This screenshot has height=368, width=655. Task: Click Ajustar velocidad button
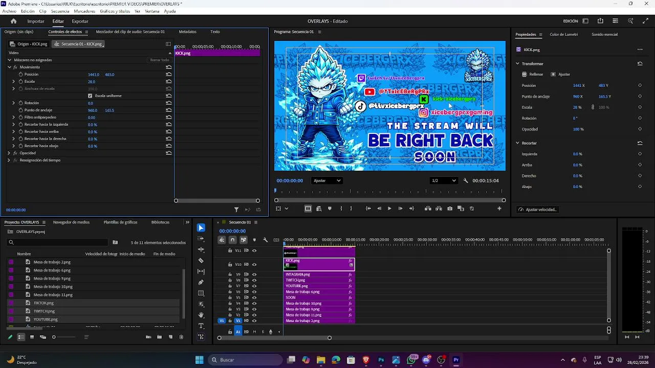pos(537,210)
